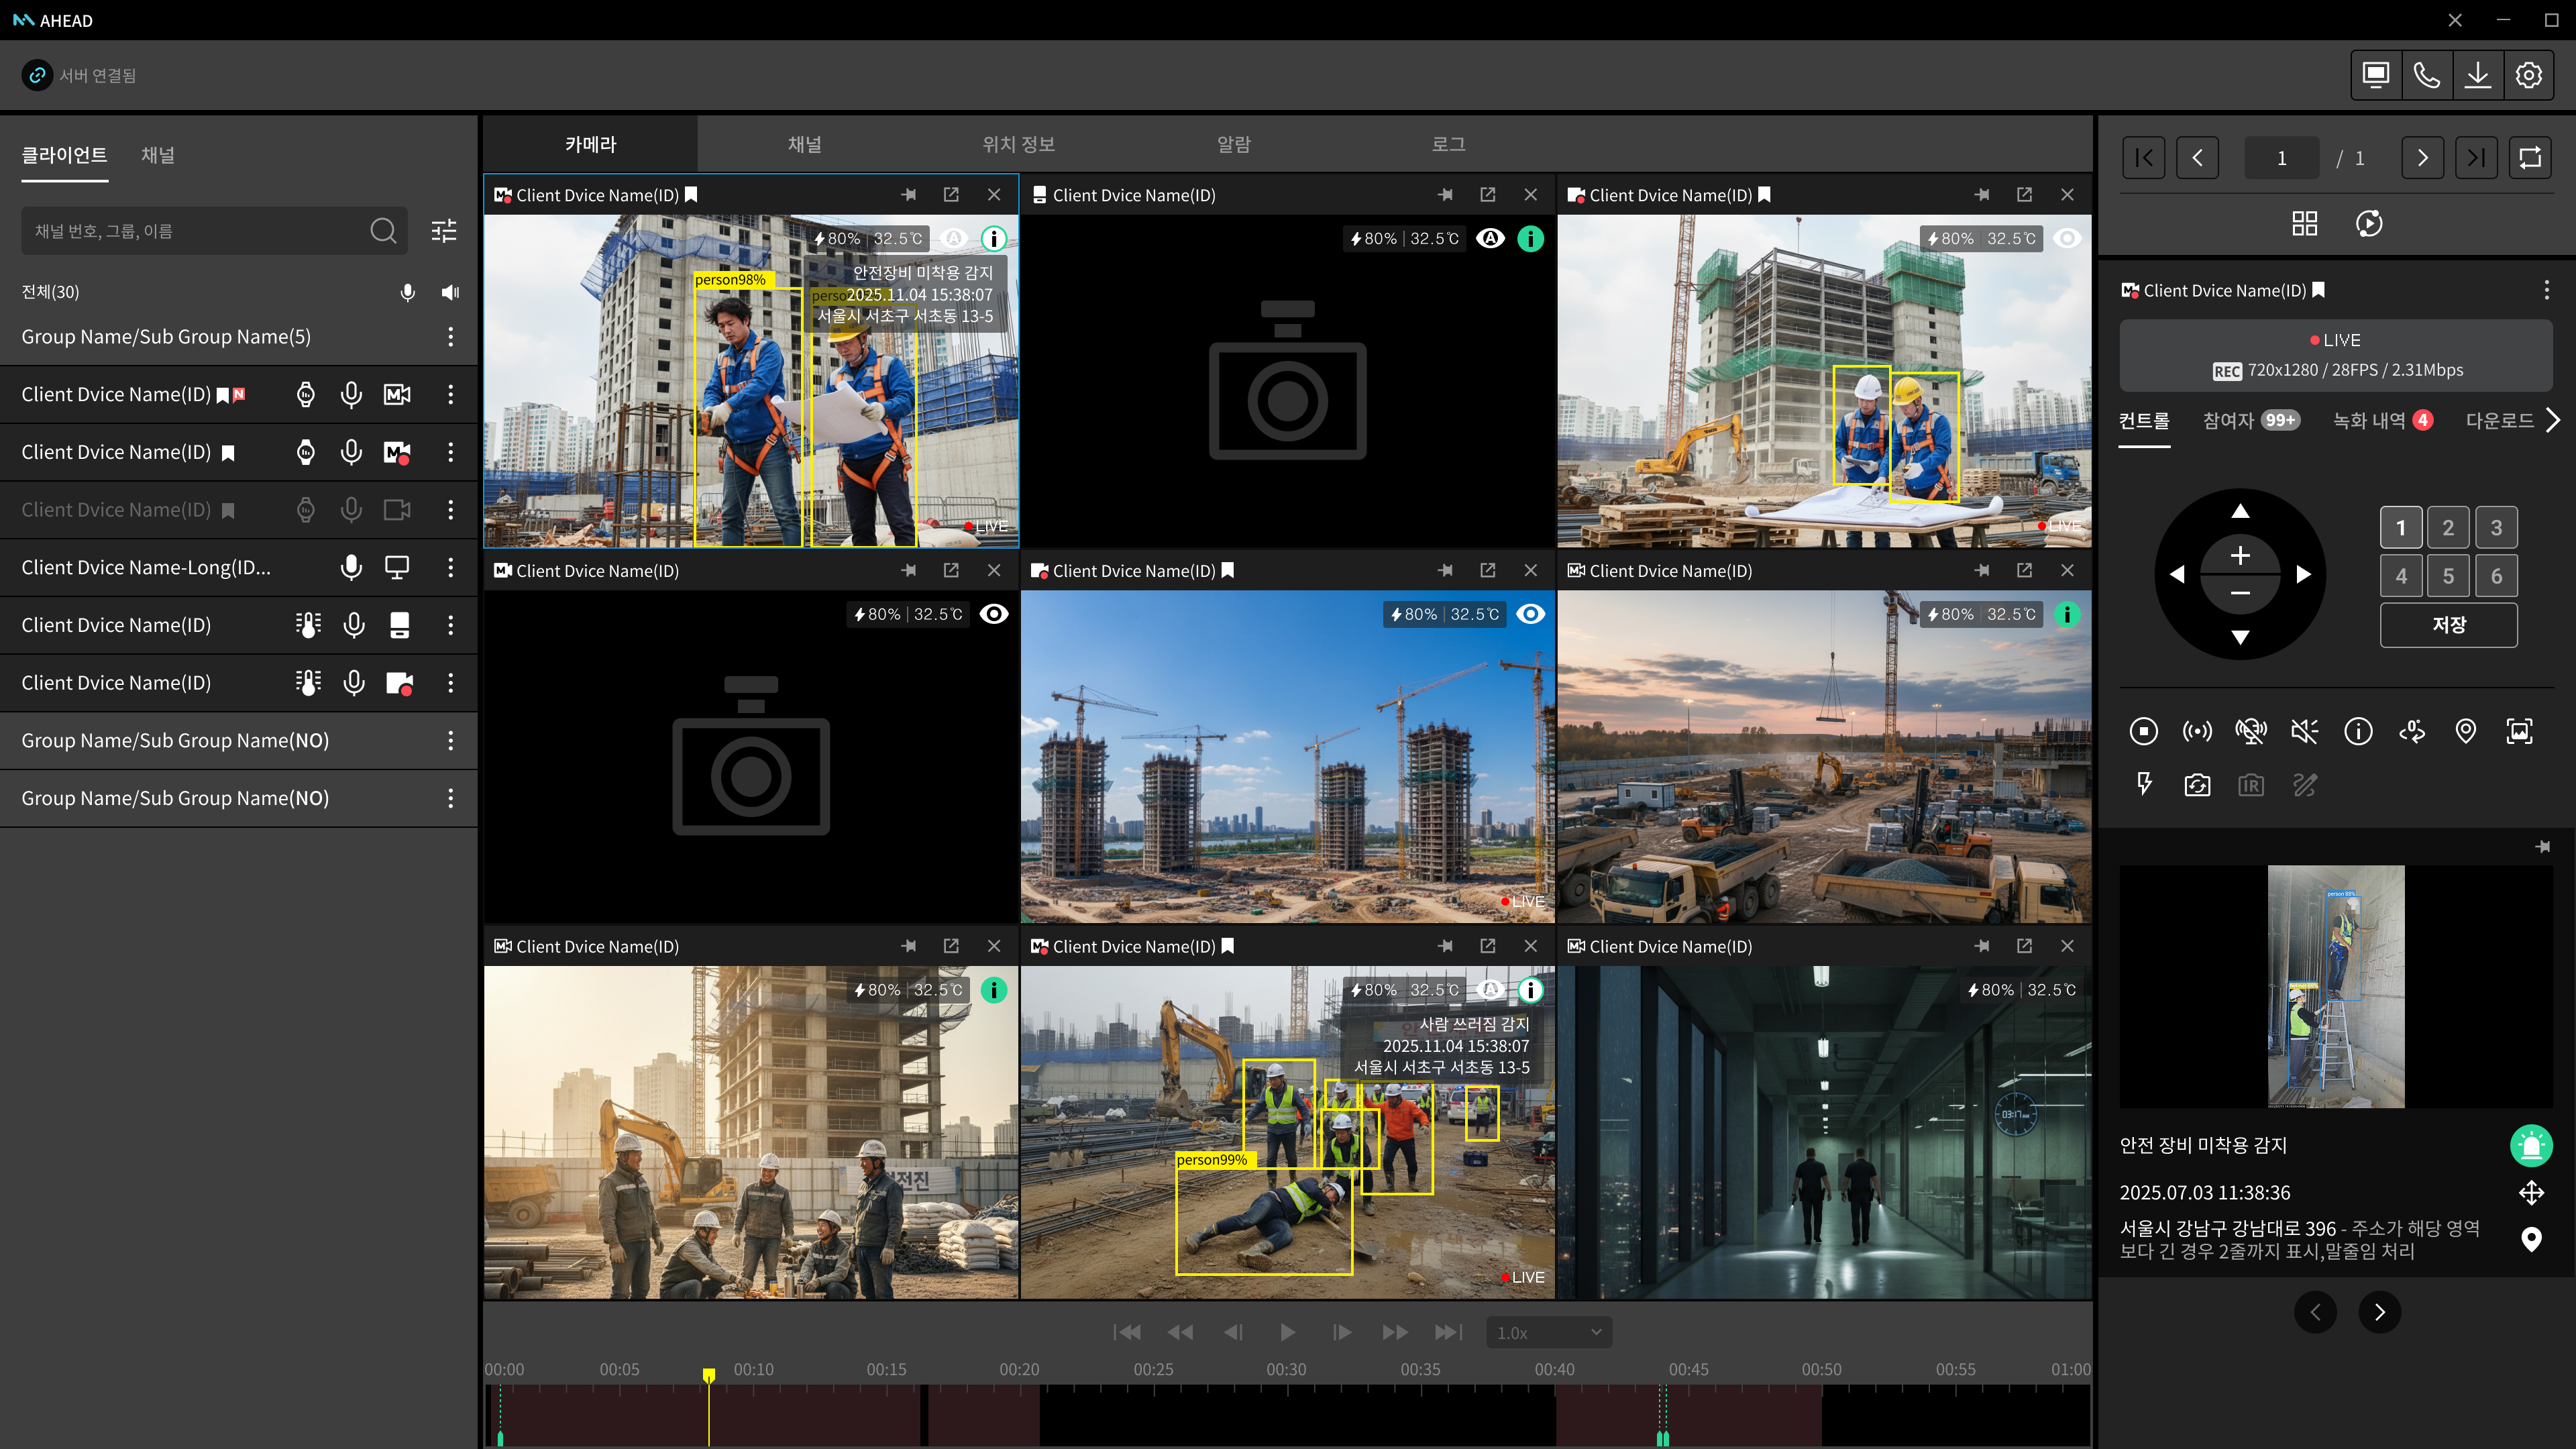
Task: Click the IR mode icon
Action: click(2250, 785)
